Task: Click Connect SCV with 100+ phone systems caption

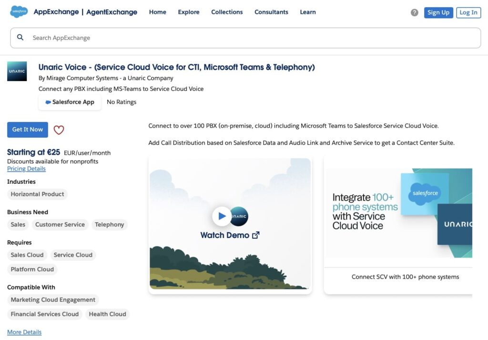Action: [x=405, y=277]
